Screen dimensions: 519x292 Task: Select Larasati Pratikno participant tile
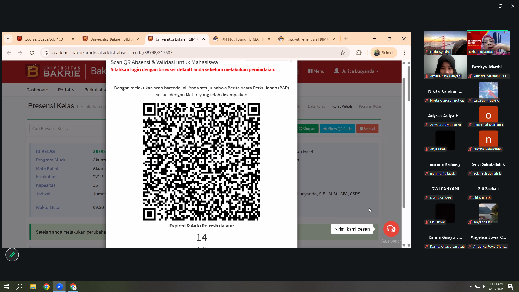[488, 91]
